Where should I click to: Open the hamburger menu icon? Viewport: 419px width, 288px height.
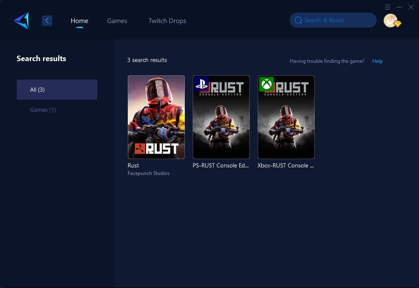pyautogui.click(x=388, y=7)
